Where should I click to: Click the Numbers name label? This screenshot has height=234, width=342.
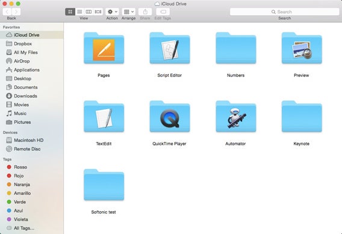[236, 75]
